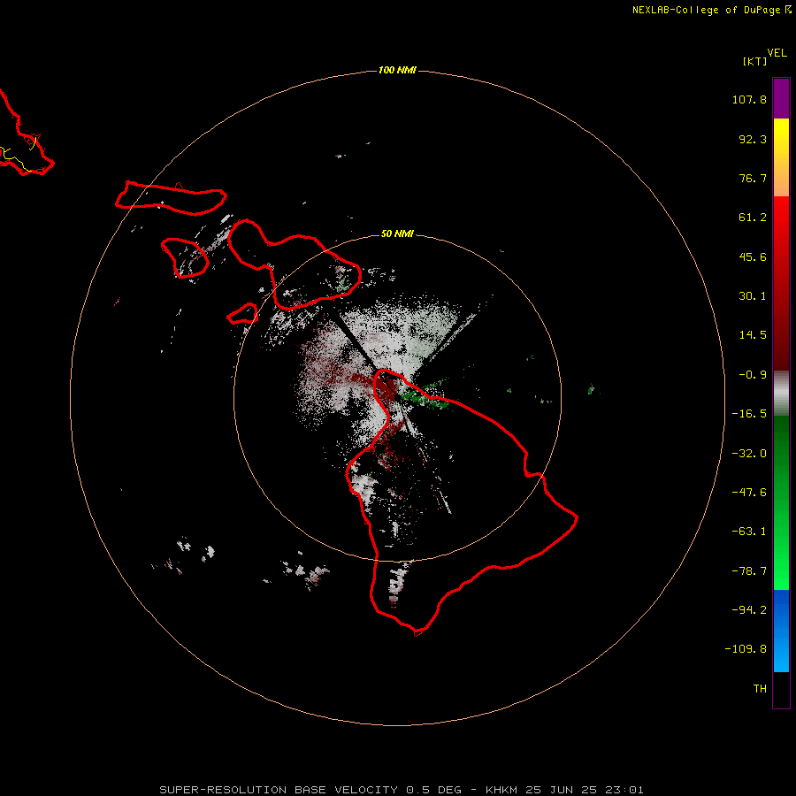Click the 50 NMI range ring label

tap(397, 233)
